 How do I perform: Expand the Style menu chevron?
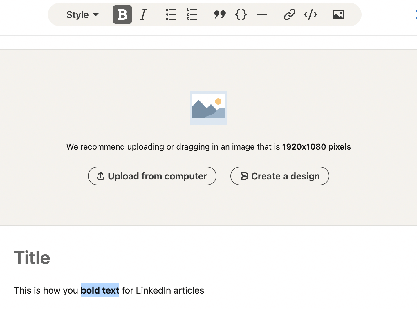coord(96,15)
